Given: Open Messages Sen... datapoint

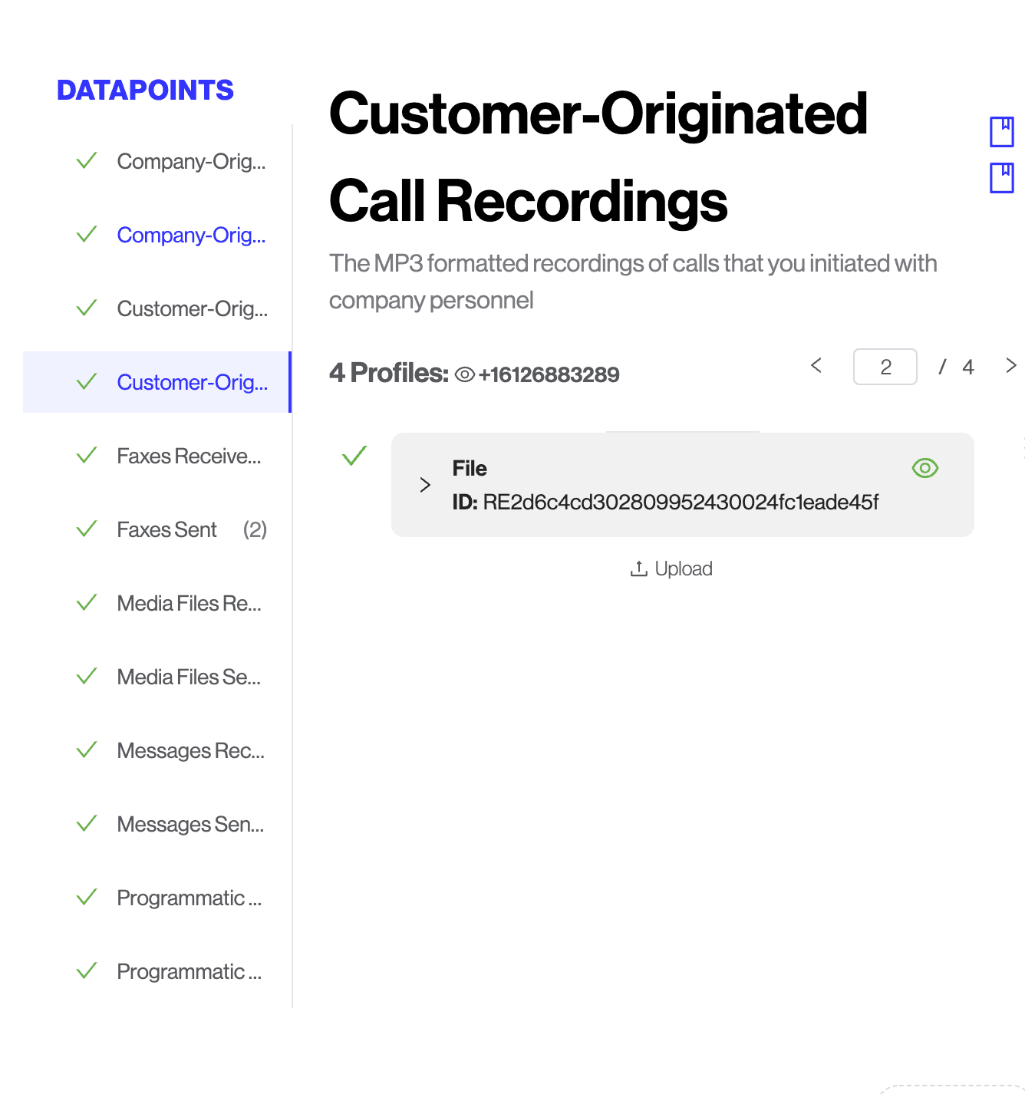Looking at the screenshot, I should click(x=190, y=824).
